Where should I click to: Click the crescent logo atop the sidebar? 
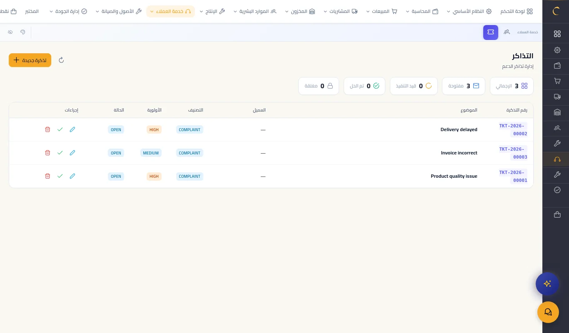[x=556, y=11]
